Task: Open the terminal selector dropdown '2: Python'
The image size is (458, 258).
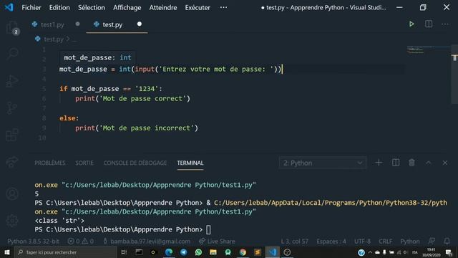Action: pyautogui.click(x=323, y=163)
